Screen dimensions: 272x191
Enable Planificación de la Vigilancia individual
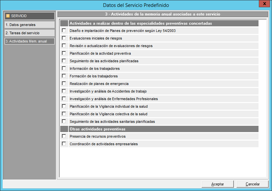(x=64, y=106)
